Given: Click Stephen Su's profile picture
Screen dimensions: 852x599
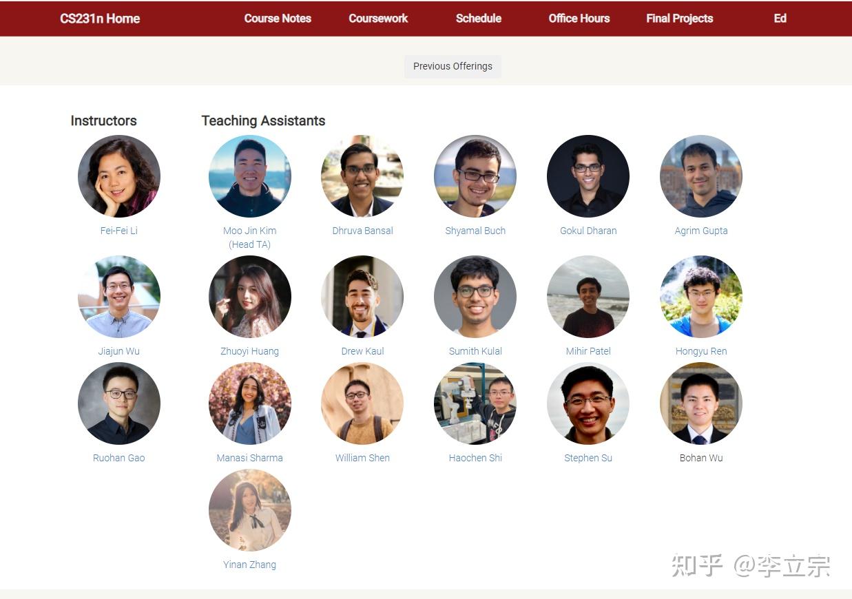Looking at the screenshot, I should 588,403.
